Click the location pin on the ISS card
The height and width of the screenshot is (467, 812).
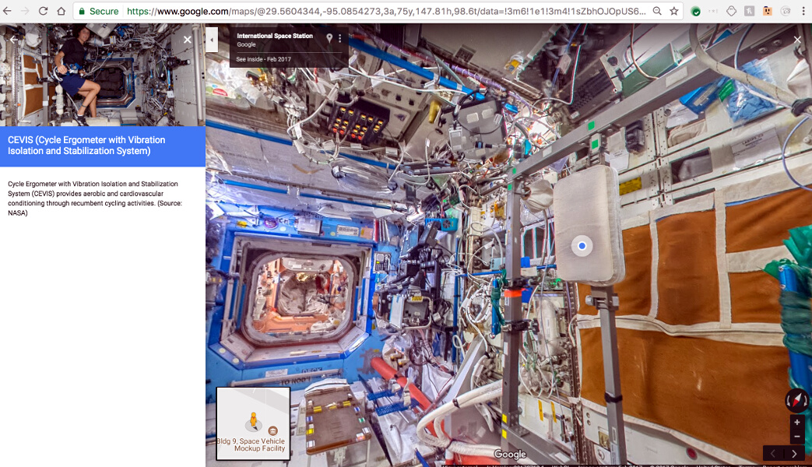tap(329, 37)
